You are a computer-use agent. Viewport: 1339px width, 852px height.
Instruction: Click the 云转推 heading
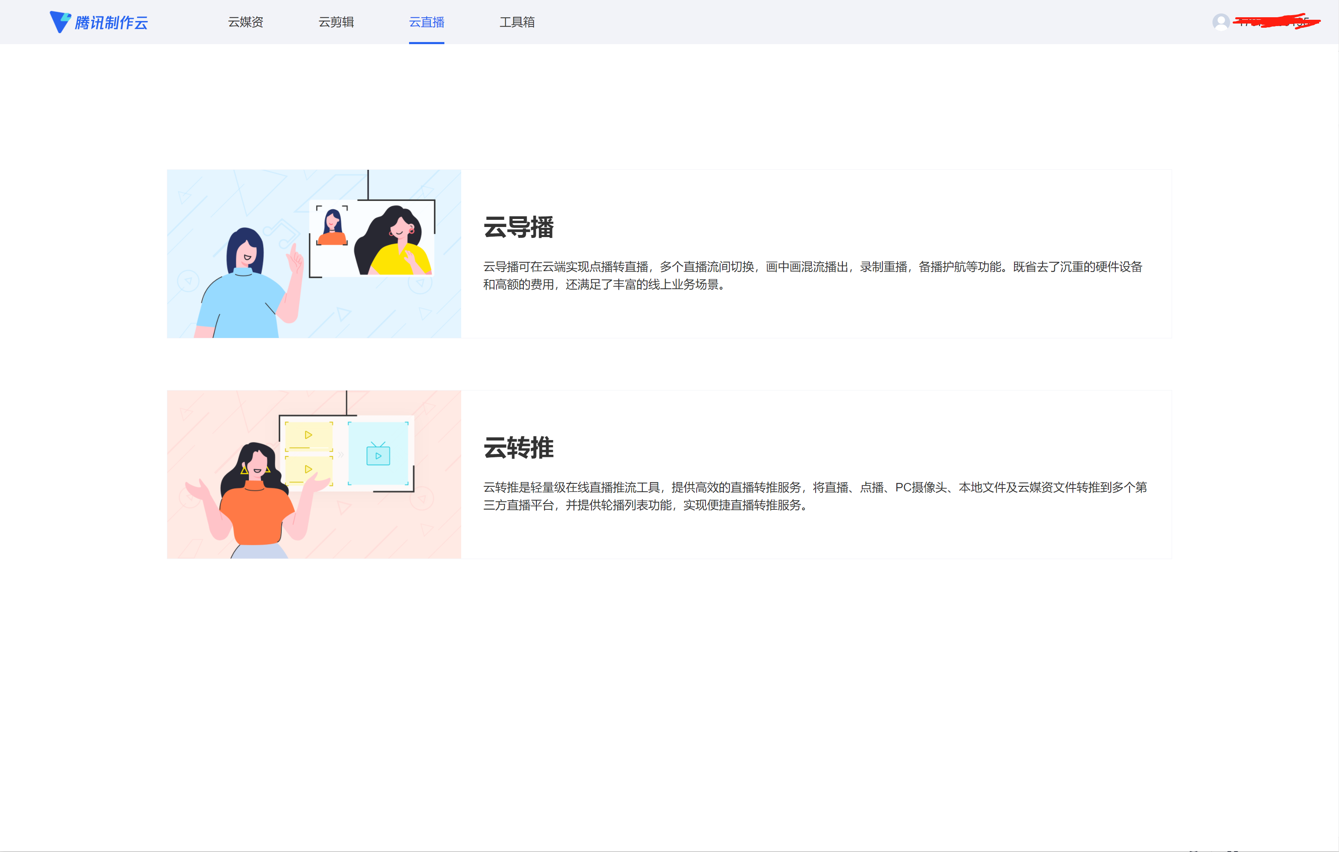[518, 447]
